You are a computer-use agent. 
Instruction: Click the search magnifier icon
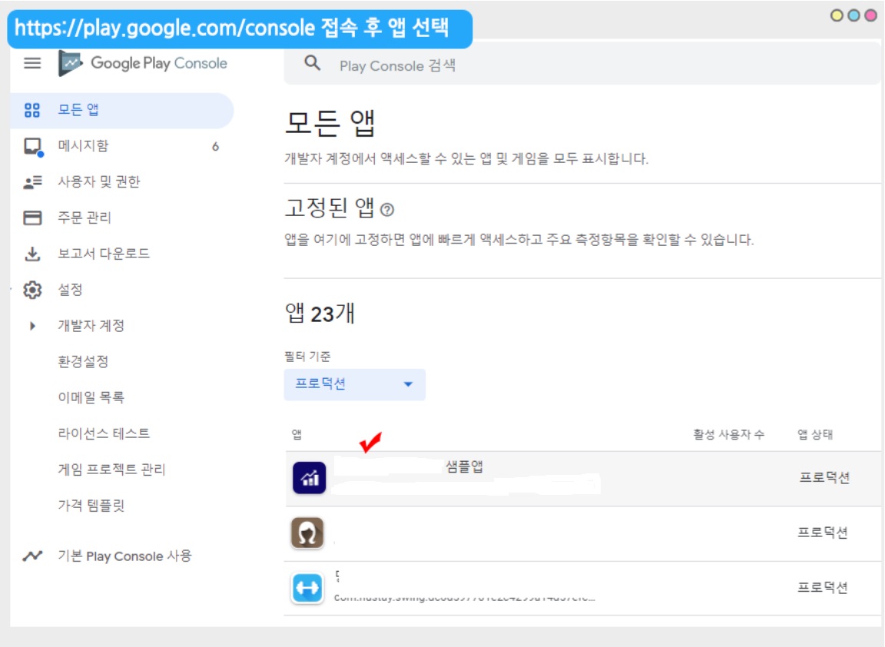pyautogui.click(x=312, y=63)
